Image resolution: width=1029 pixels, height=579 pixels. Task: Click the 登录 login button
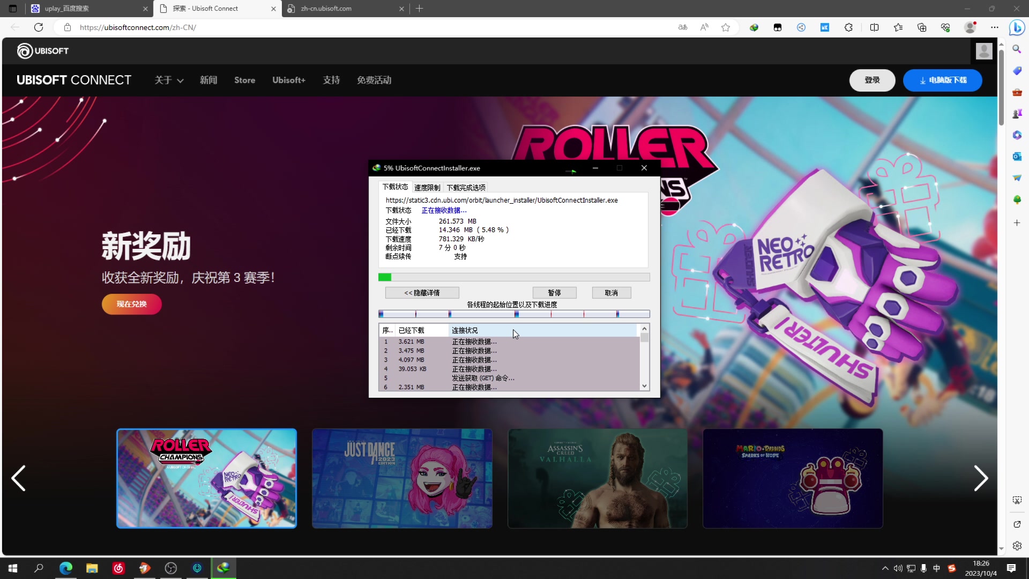tap(872, 80)
